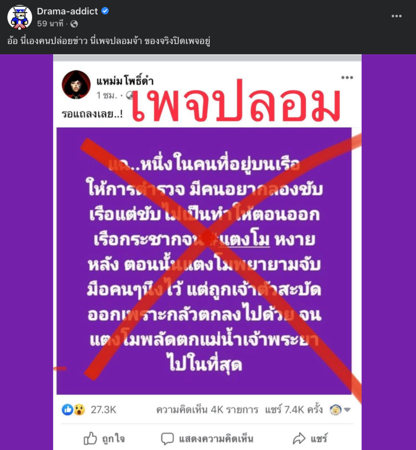Expand the comment-as profile dropdown arrow

(x=347, y=410)
